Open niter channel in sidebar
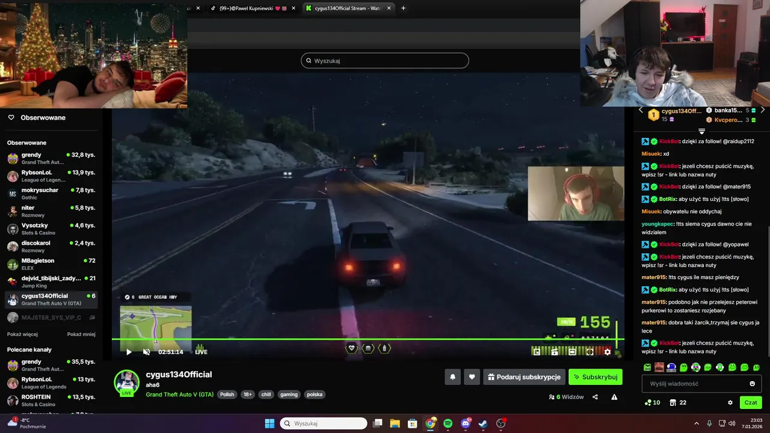 [51, 211]
